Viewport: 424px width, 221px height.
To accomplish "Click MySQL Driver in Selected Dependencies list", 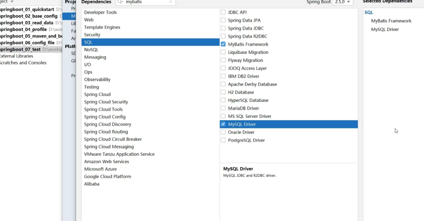I will (385, 29).
